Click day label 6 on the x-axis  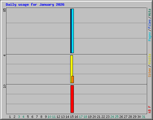(x=32, y=117)
